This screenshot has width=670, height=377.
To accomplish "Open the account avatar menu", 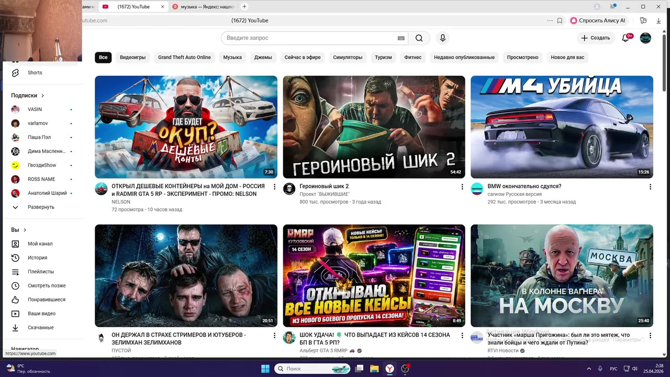I will pyautogui.click(x=646, y=38).
